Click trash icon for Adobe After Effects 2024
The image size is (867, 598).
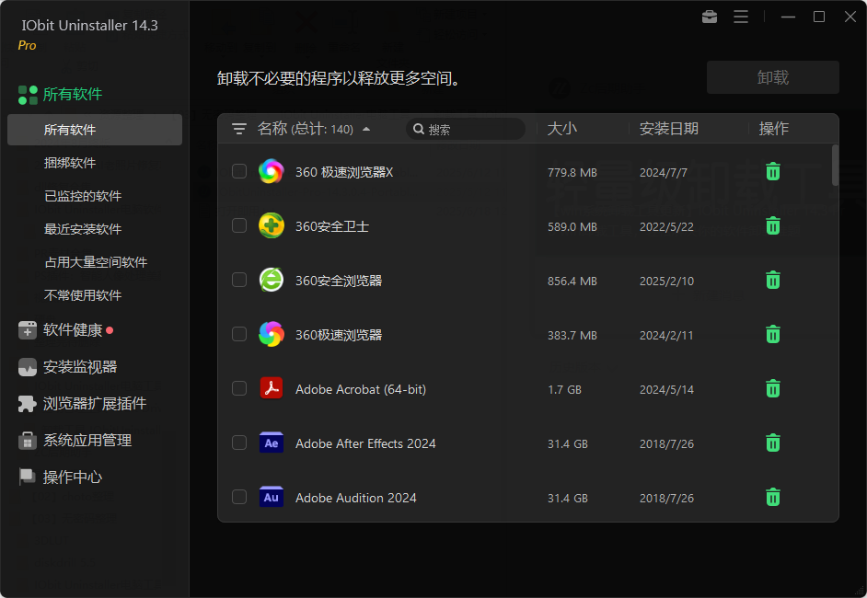[x=773, y=443]
